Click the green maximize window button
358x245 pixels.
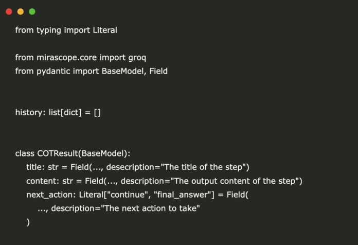tap(32, 11)
